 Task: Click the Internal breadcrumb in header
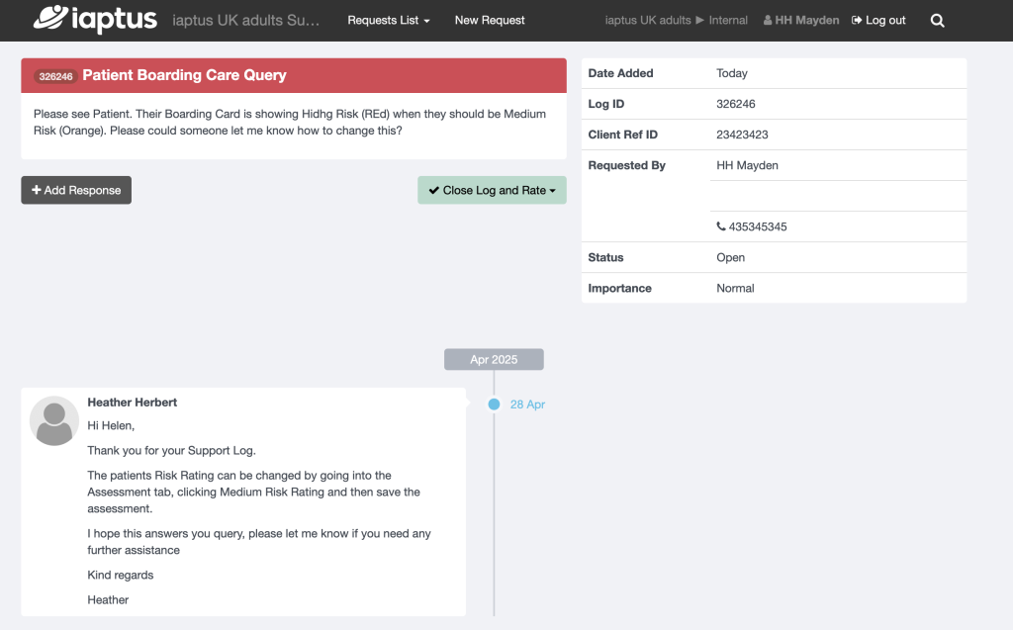pyautogui.click(x=728, y=21)
